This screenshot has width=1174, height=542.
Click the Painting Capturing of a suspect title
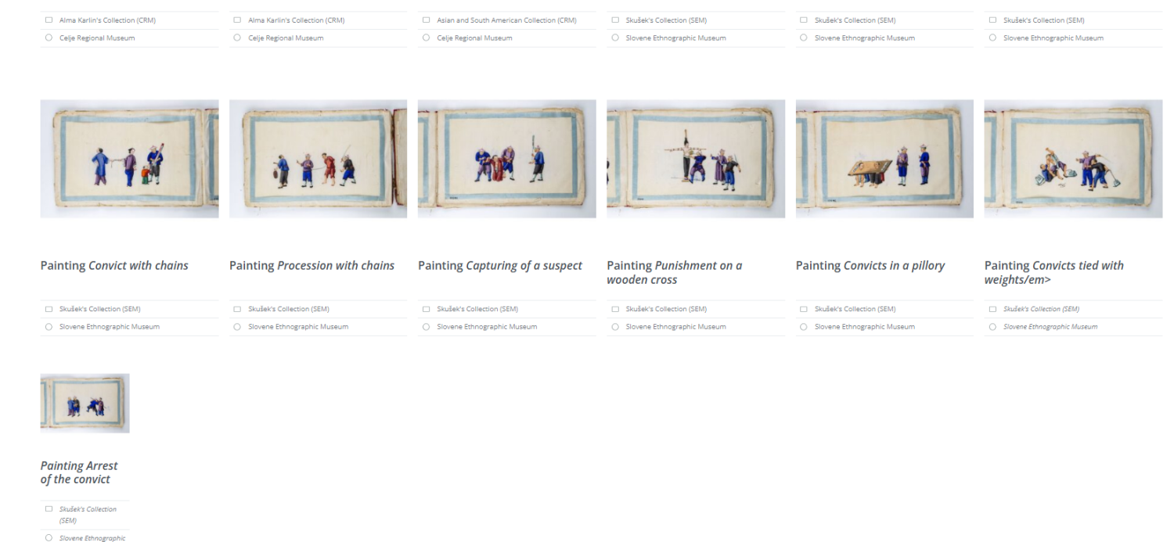[500, 266]
